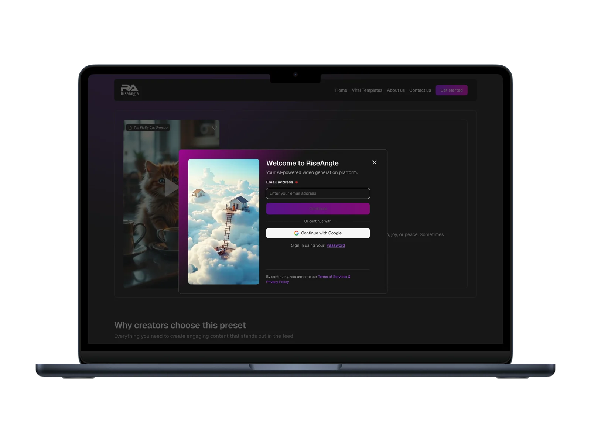
Task: Click the 'Welcome to RiseAngle' heading
Action: (302, 163)
